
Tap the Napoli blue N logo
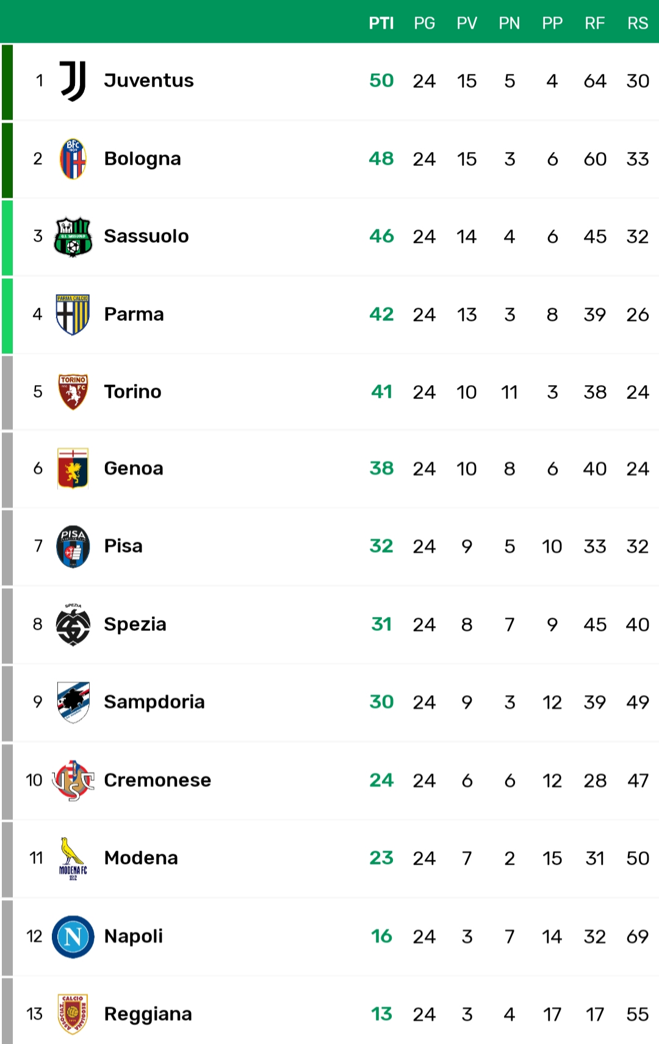pos(73,936)
